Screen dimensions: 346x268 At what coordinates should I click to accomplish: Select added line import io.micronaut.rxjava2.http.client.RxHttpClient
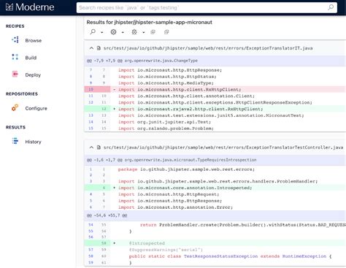click(215, 109)
